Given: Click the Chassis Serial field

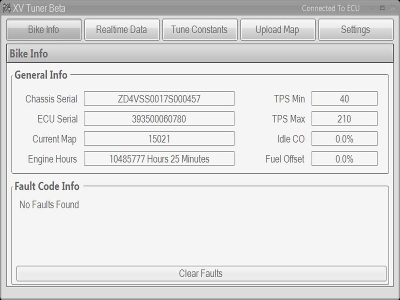Looking at the screenshot, I should (x=159, y=98).
